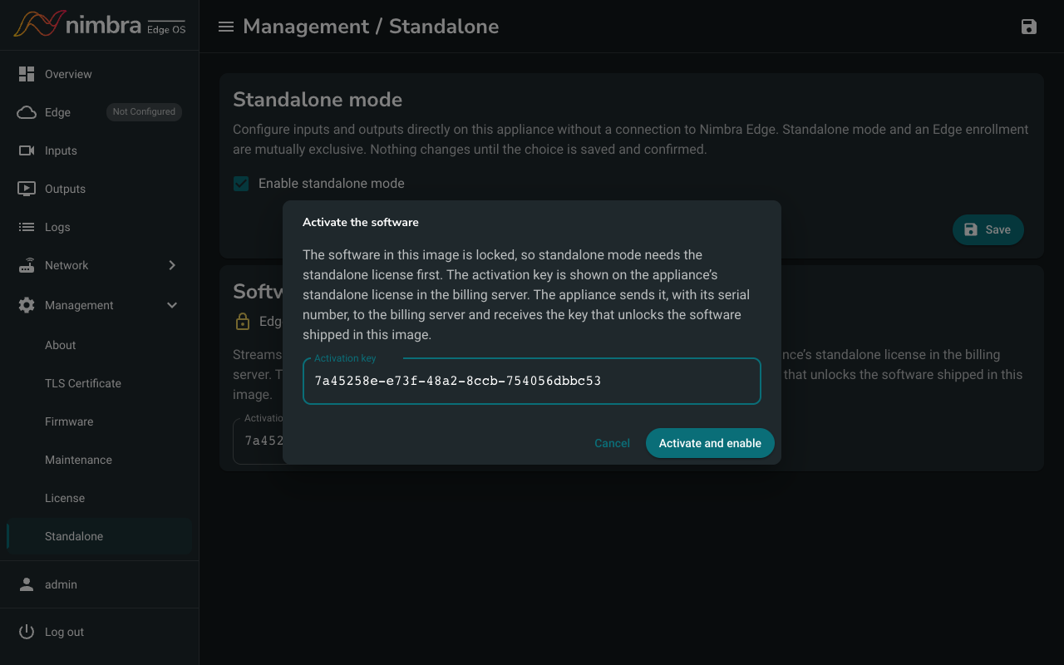Click the Nimbra Edge OS logo
Image resolution: width=1064 pixels, height=665 pixels.
point(100,24)
